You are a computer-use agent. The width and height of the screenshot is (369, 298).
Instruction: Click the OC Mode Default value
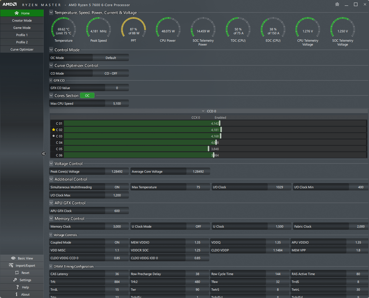point(111,58)
